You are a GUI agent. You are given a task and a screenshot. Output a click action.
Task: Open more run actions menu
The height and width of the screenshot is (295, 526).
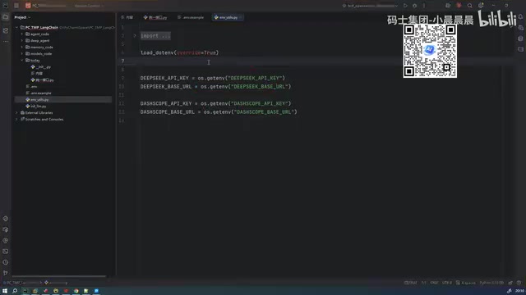coord(424,6)
